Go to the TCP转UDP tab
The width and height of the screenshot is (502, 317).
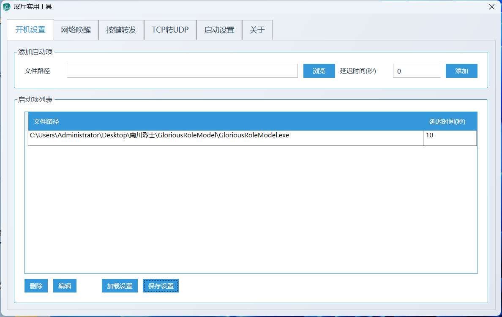[x=170, y=30]
